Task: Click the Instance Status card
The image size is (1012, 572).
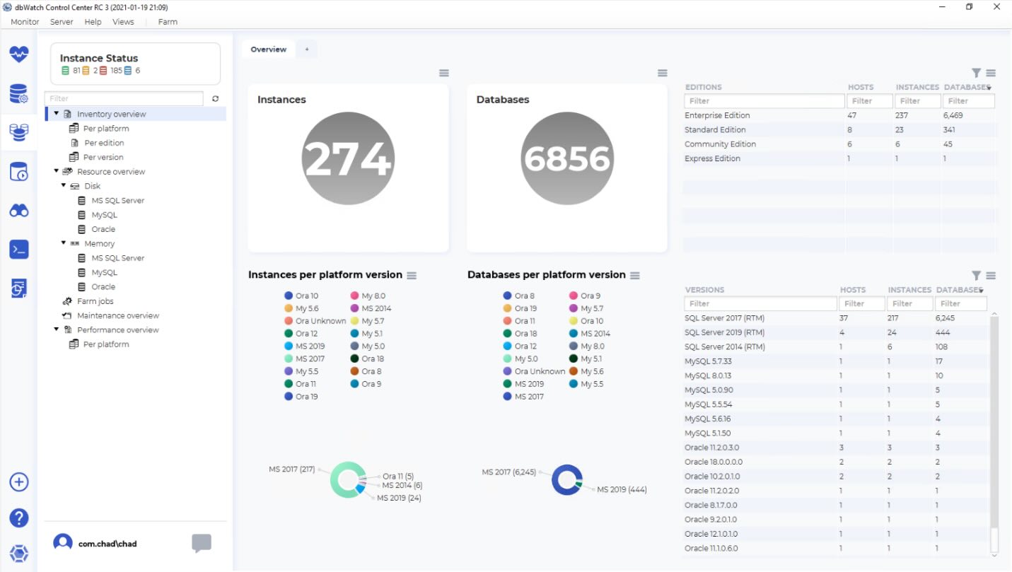Action: pos(136,64)
